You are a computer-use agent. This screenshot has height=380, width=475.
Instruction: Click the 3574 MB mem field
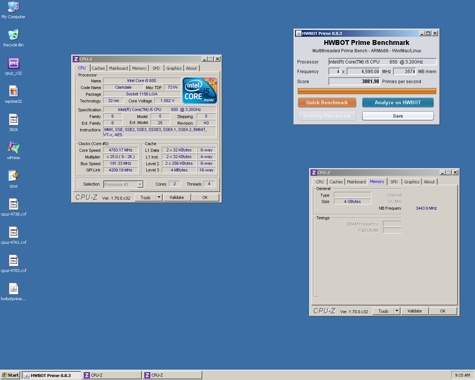(405, 72)
